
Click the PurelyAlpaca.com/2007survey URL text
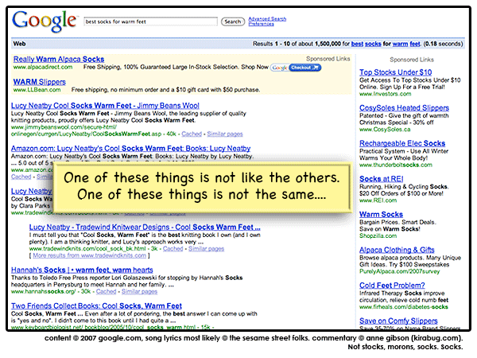(x=399, y=271)
